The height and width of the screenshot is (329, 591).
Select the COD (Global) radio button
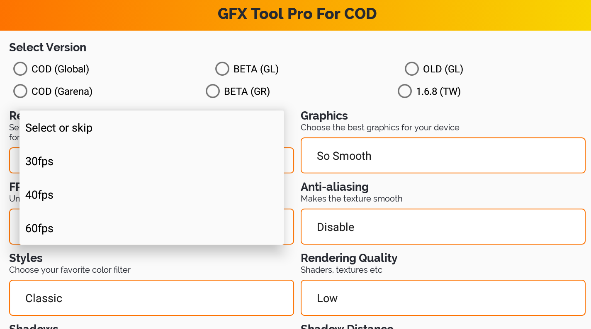(20, 69)
